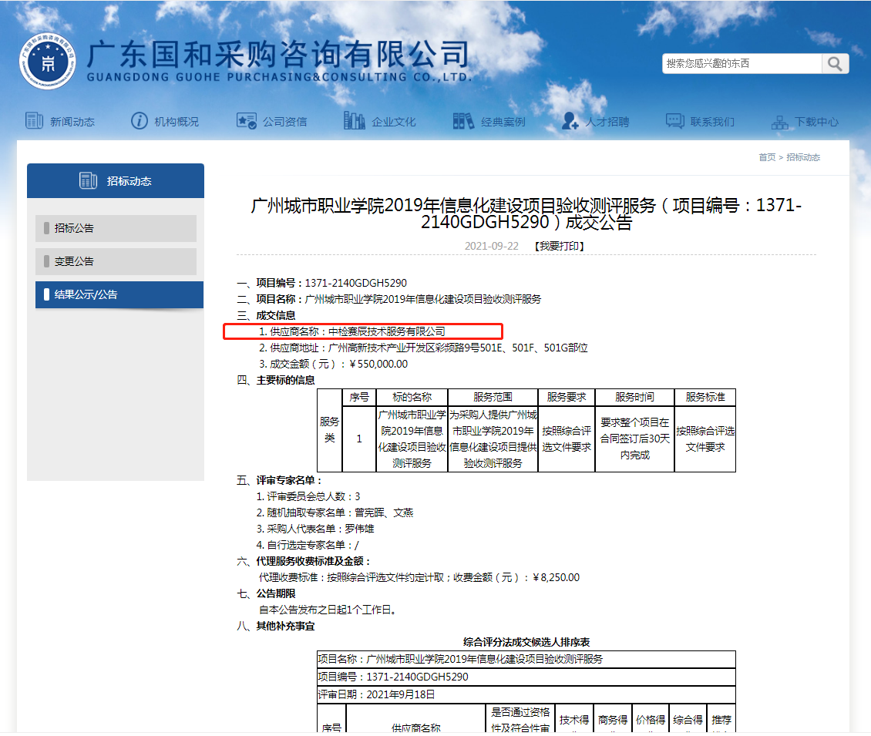Click the 公司资信 certificate icon
This screenshot has height=736, width=871.
click(247, 121)
